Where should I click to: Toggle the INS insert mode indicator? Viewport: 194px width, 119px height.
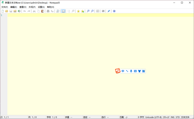173,117
